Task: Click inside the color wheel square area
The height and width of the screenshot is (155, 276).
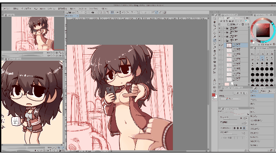Action: click(x=263, y=30)
